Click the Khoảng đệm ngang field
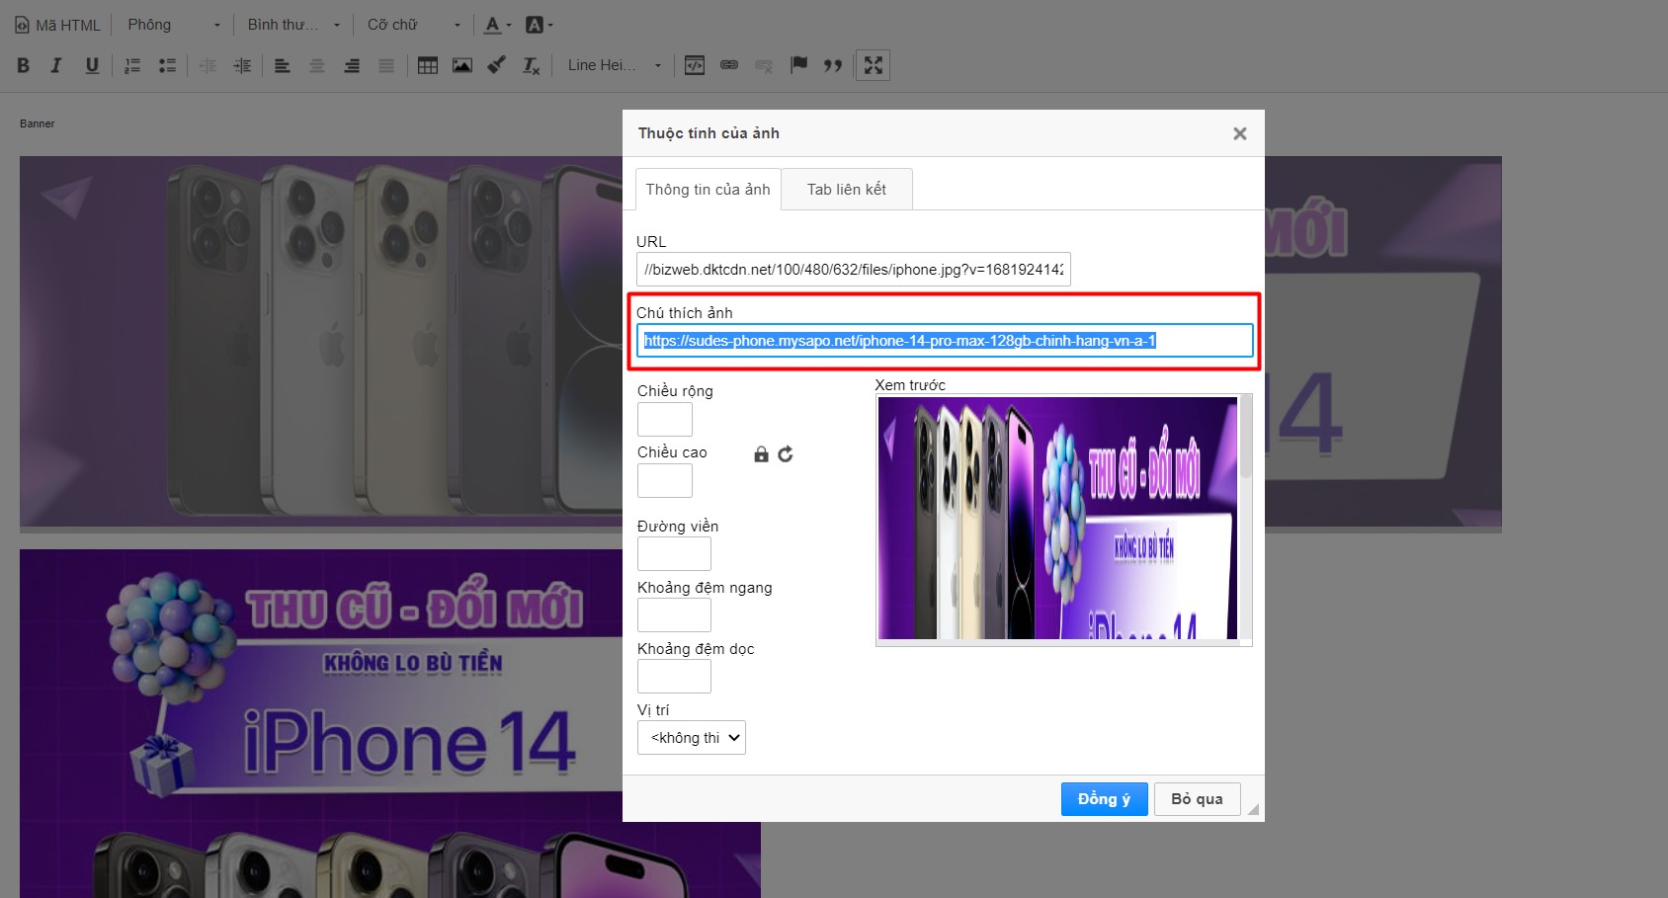 coord(674,615)
